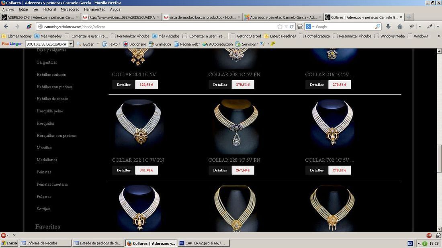This screenshot has width=442, height=248.
Task: Click the ES language indicator in the tray
Action: click(x=410, y=243)
